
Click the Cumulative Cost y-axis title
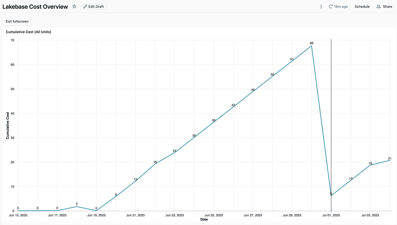(x=8, y=125)
